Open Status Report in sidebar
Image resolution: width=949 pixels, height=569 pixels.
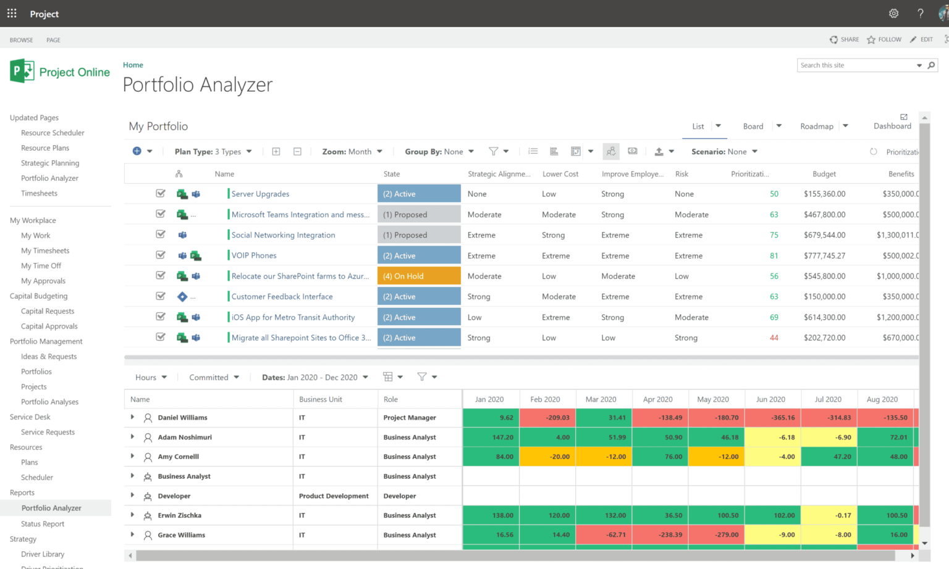43,524
